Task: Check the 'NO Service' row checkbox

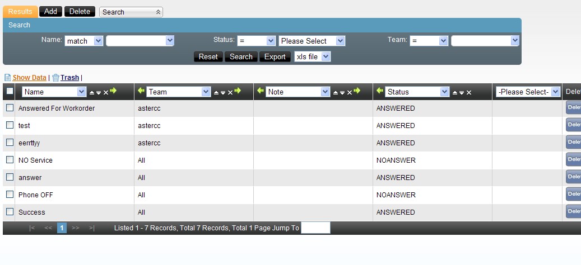Action: 10,160
